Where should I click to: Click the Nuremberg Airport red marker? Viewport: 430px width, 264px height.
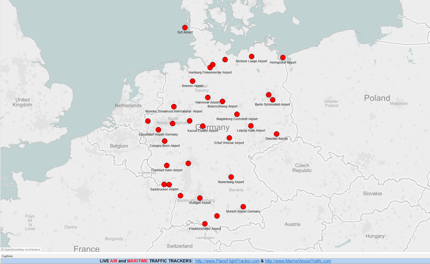[231, 177]
